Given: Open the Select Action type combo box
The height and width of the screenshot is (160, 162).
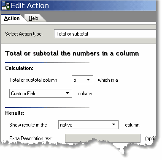Looking at the screenshot, I should (x=105, y=34).
